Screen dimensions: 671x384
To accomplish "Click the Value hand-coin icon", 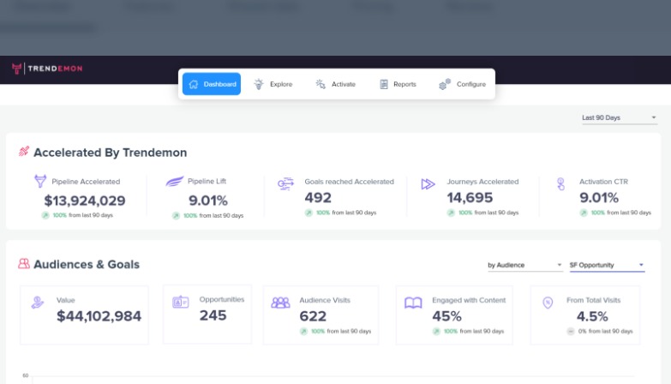I will [38, 303].
